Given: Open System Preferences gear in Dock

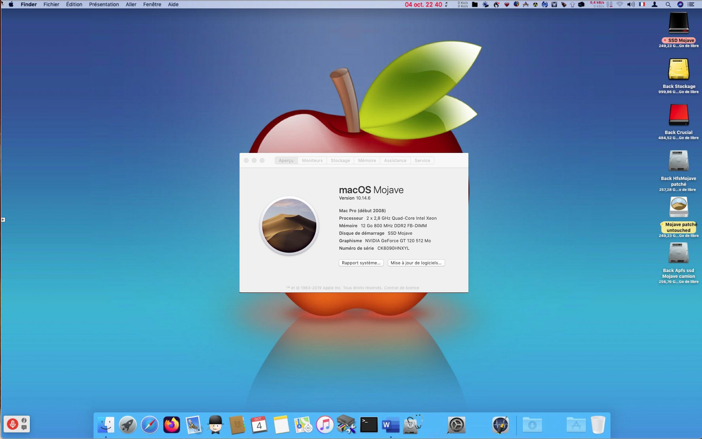Looking at the screenshot, I should click(x=456, y=425).
